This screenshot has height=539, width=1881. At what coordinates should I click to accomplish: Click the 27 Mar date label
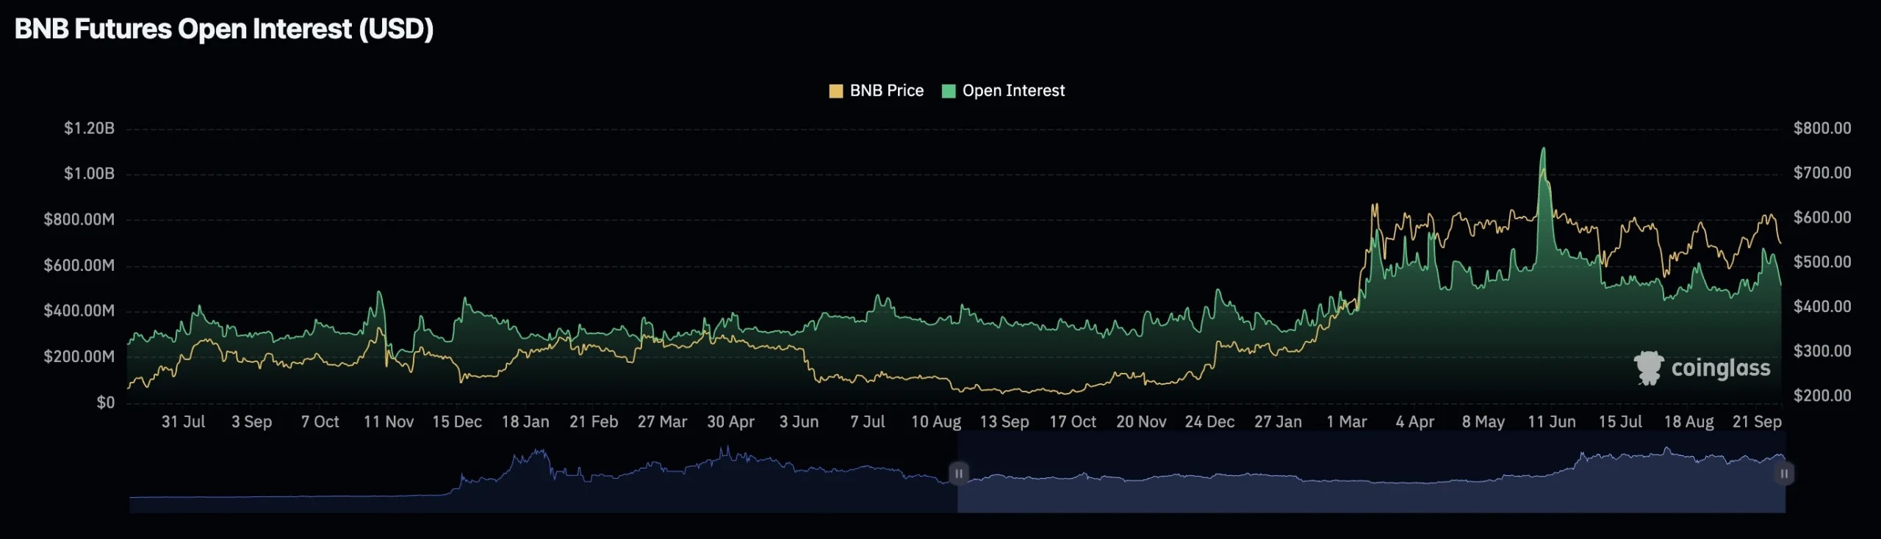click(x=662, y=422)
